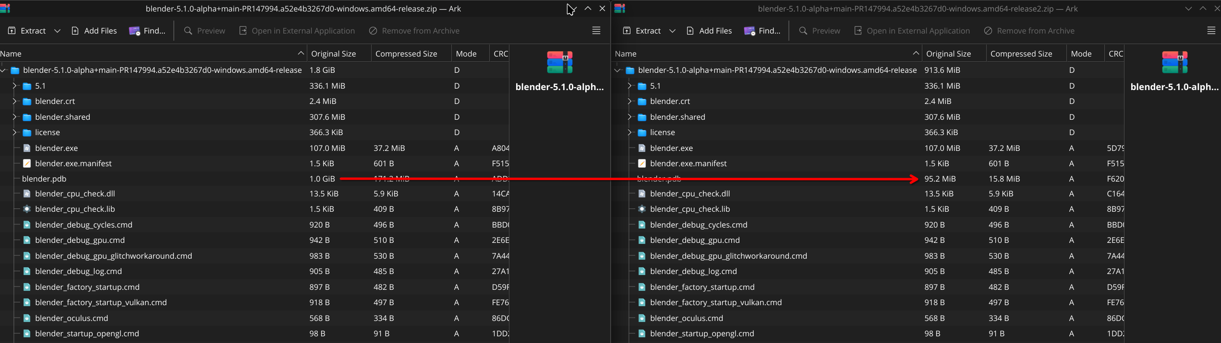Open hamburger menu in left Ark window

click(x=596, y=31)
